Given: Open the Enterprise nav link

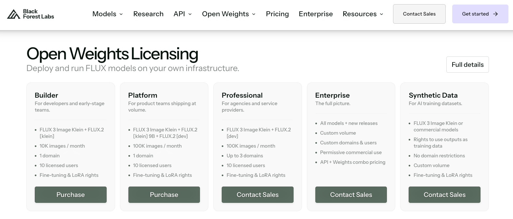Looking at the screenshot, I should pos(316,14).
